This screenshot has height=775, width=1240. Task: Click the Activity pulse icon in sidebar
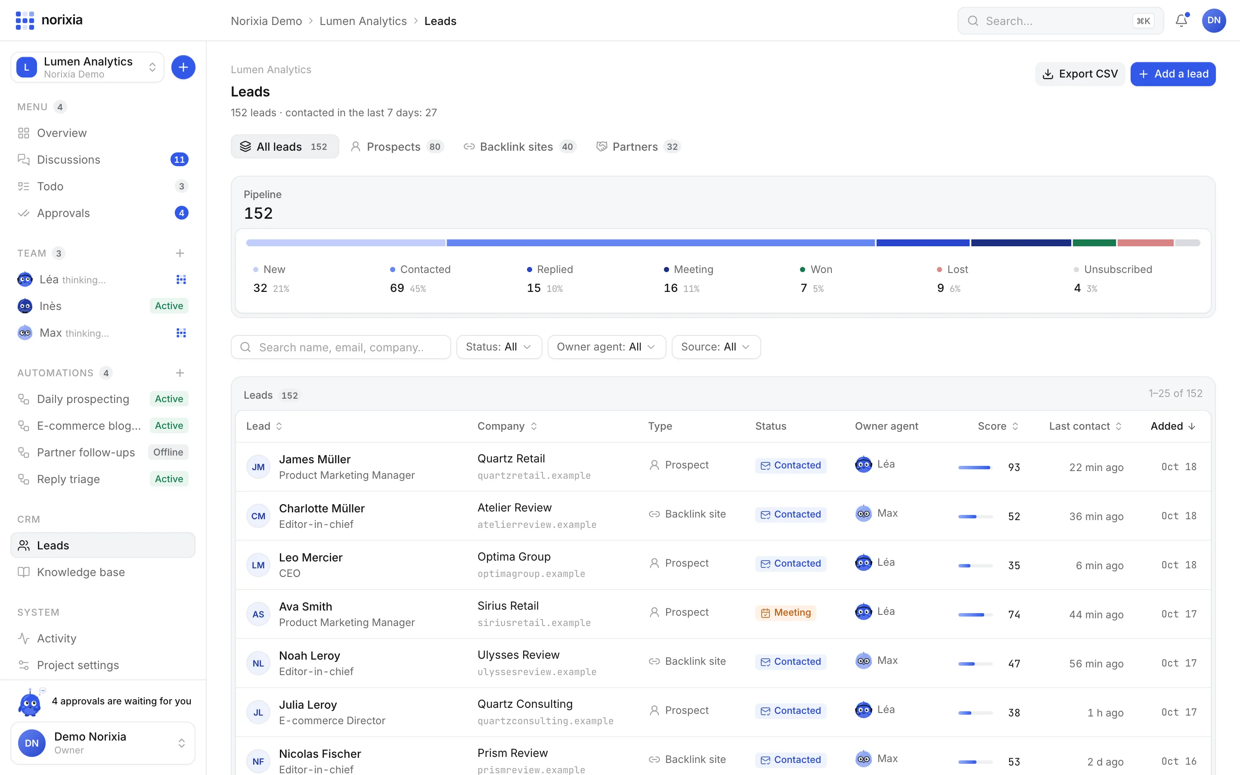click(24, 638)
